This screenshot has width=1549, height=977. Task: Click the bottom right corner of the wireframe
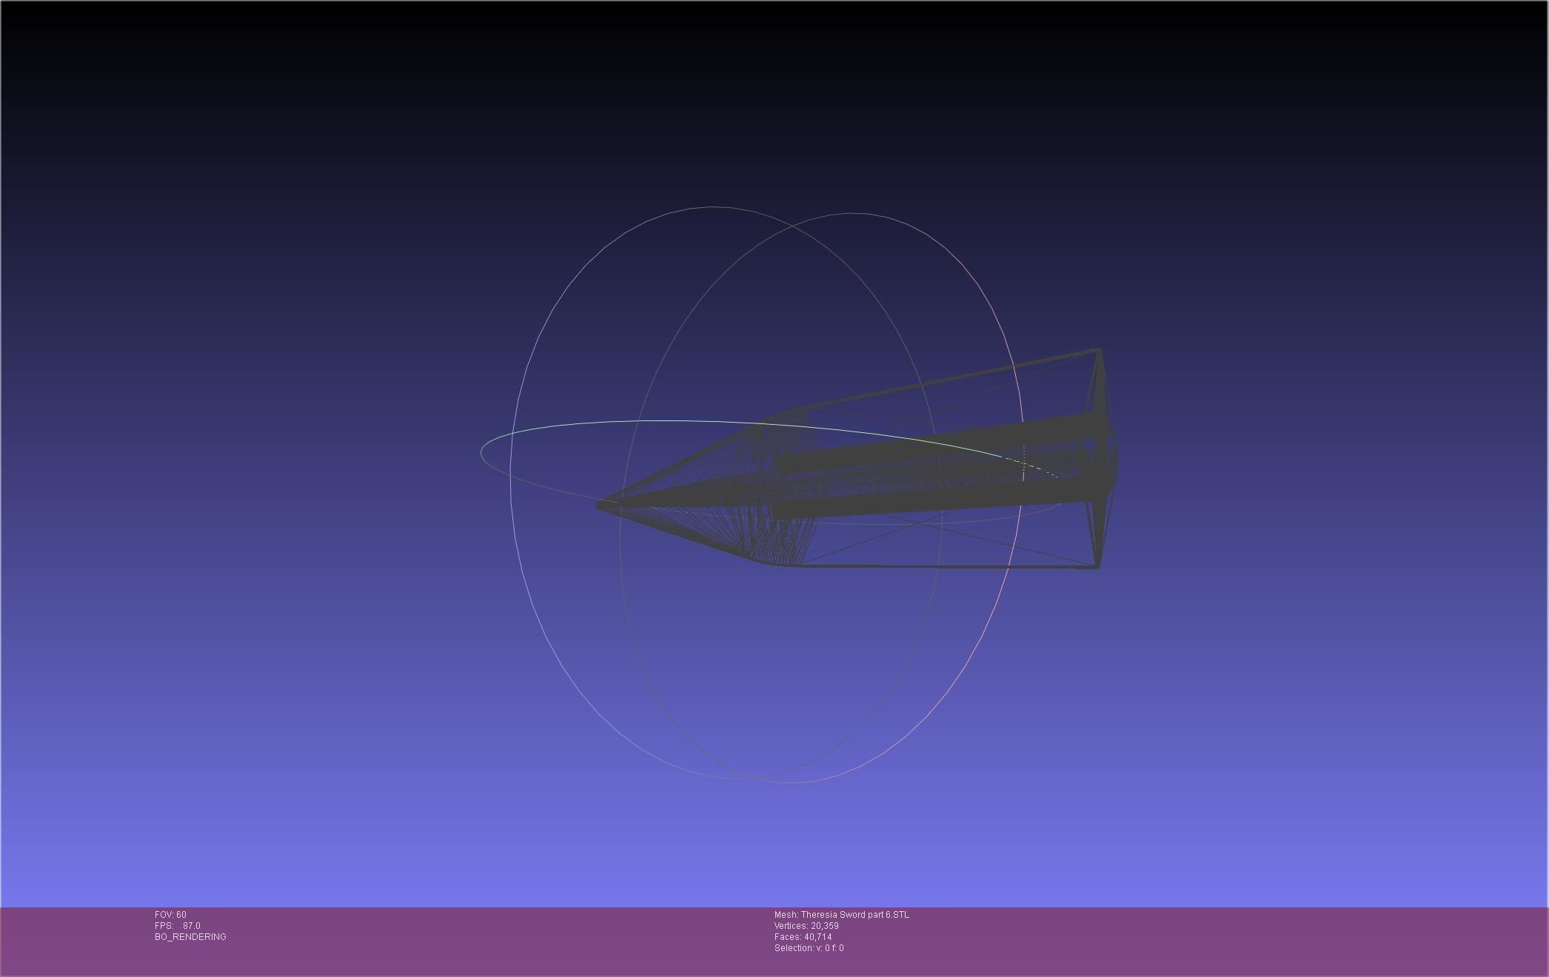[1097, 567]
